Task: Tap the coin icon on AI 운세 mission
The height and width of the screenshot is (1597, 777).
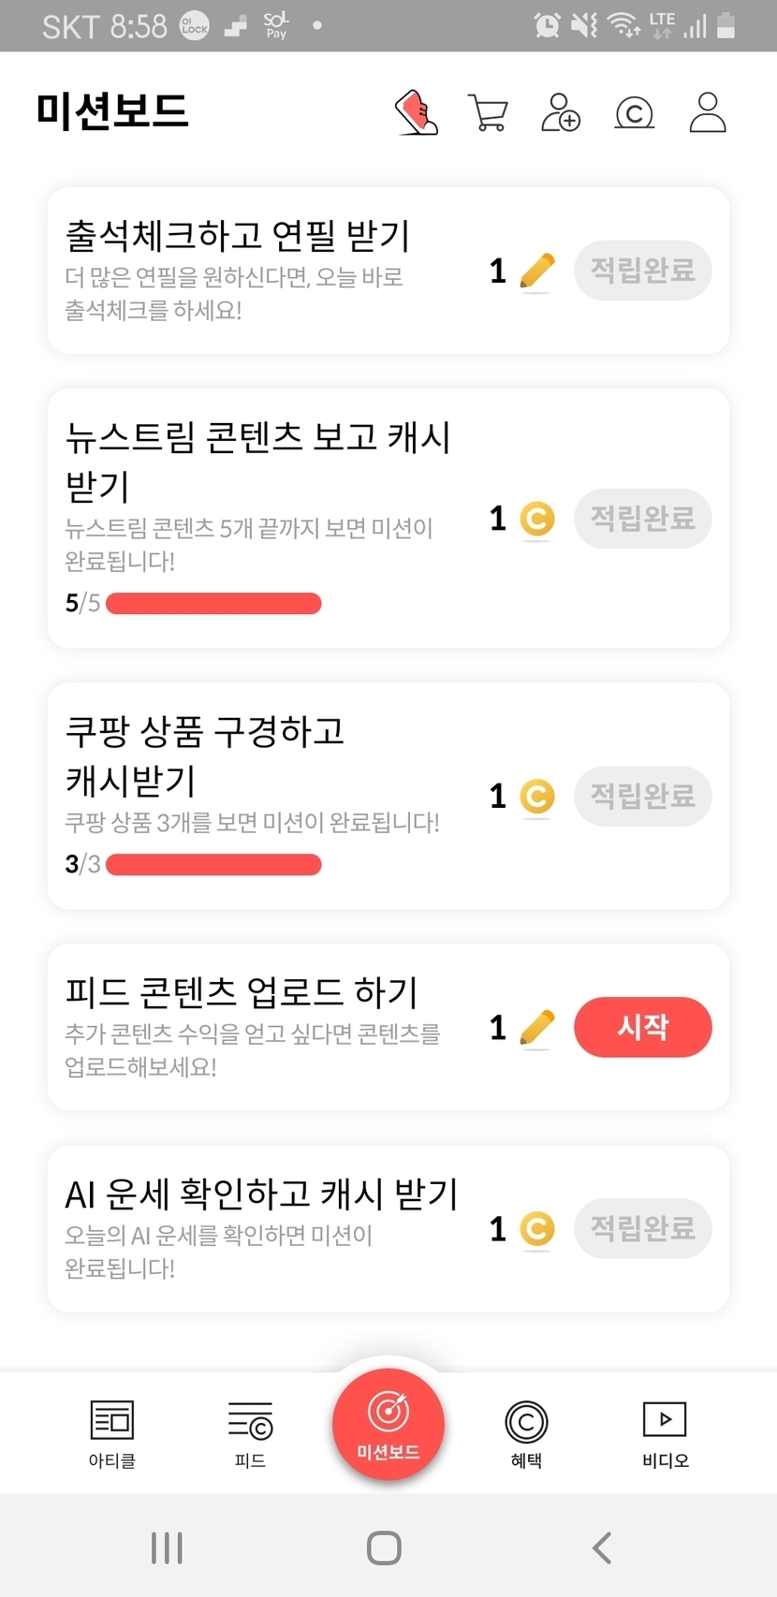Action: click(x=537, y=1229)
